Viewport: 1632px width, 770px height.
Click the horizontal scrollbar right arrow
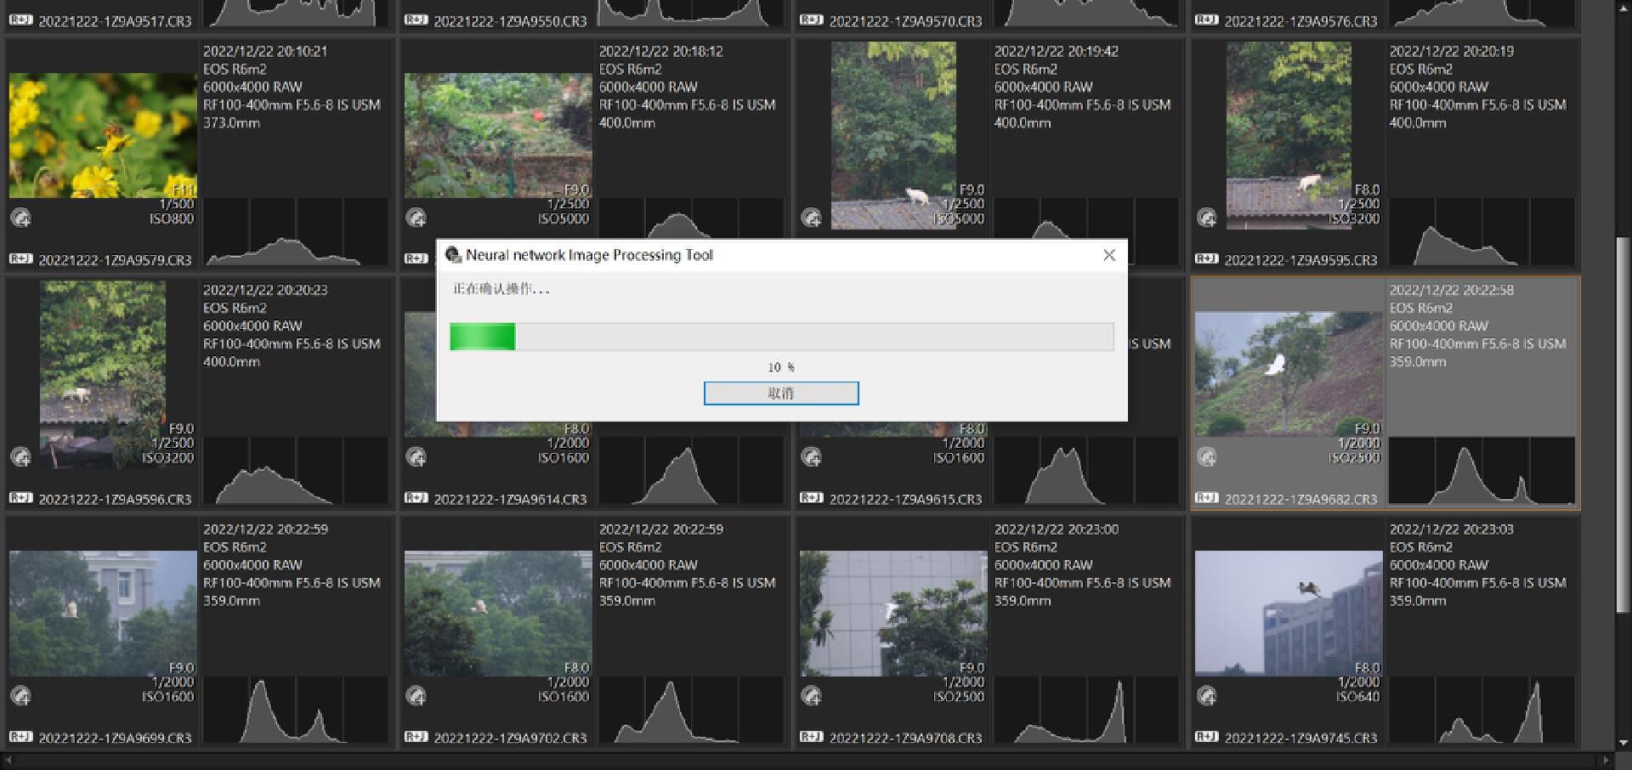pyautogui.click(x=1606, y=760)
